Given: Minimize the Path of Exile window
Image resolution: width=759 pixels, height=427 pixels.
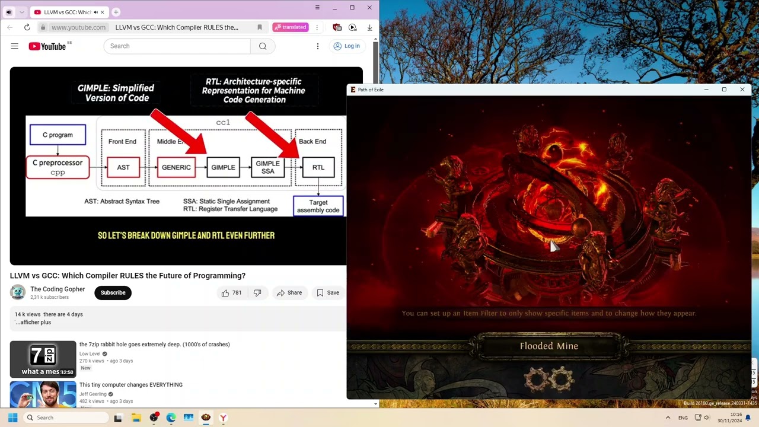Looking at the screenshot, I should tap(706, 90).
